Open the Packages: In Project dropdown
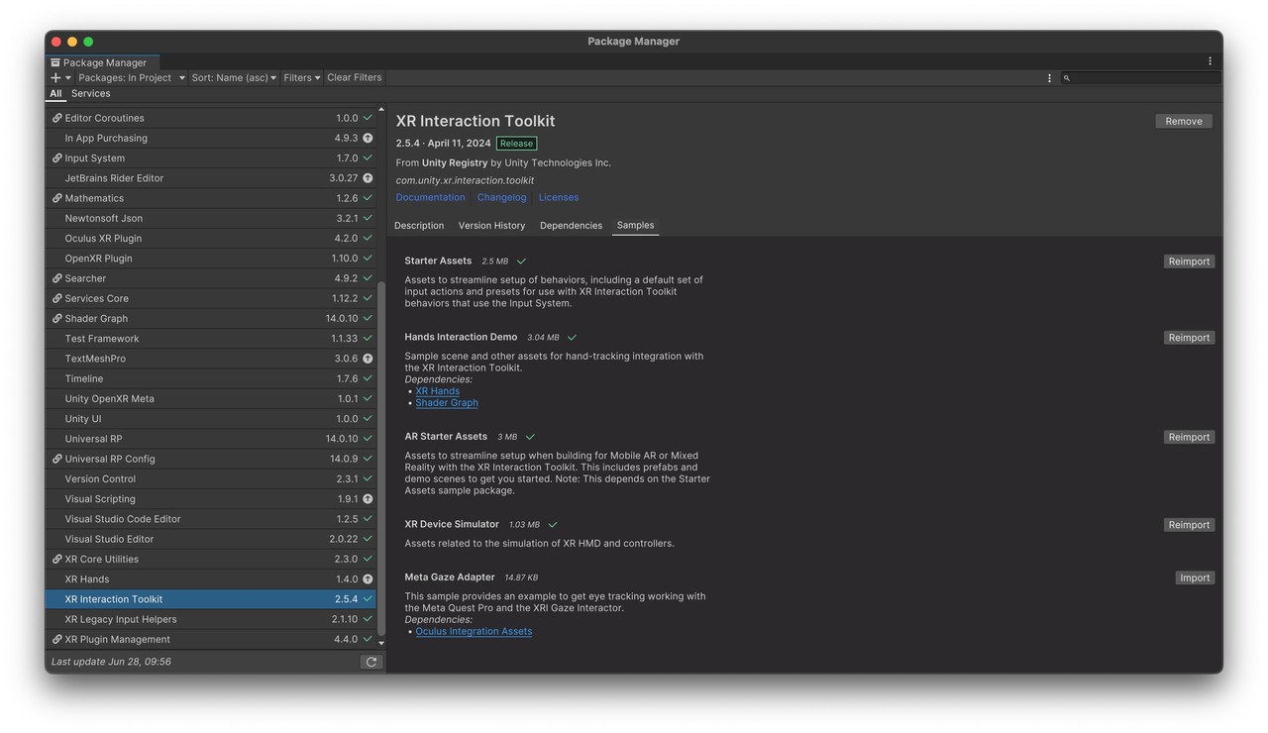The image size is (1268, 733). click(132, 77)
